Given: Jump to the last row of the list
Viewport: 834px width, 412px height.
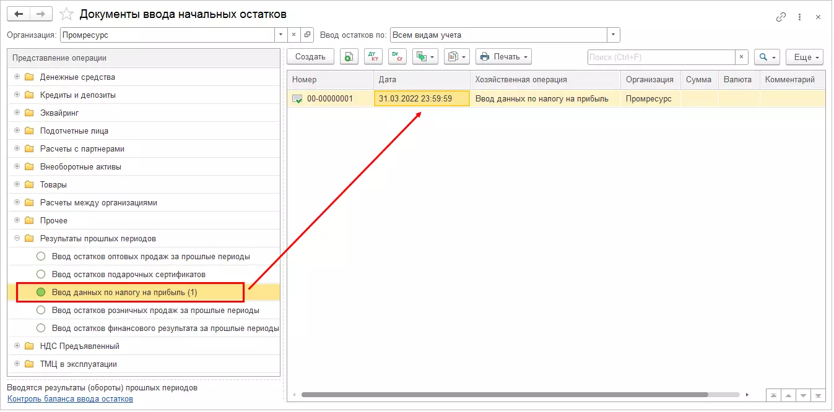Looking at the screenshot, I should coord(818,395).
